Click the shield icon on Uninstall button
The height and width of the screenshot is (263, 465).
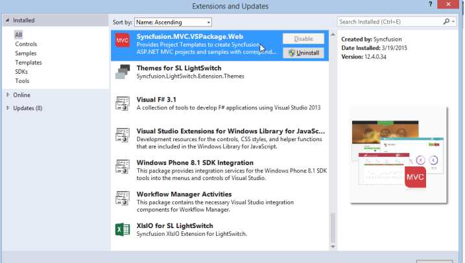coord(292,53)
